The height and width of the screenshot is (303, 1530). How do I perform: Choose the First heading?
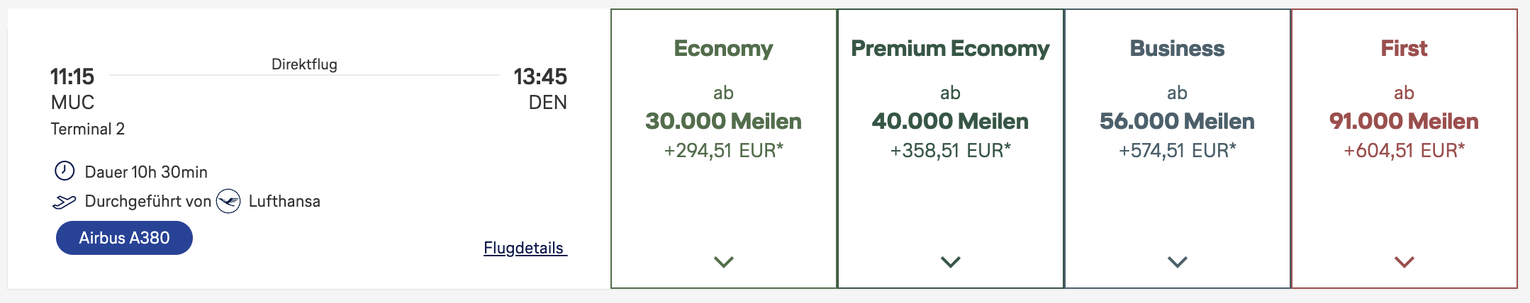[1404, 49]
